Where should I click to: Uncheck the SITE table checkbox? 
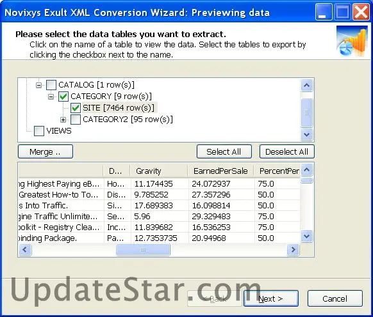tap(76, 108)
